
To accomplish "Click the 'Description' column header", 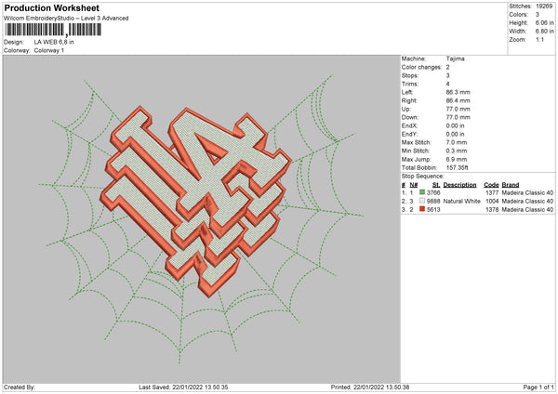I will pos(459,185).
